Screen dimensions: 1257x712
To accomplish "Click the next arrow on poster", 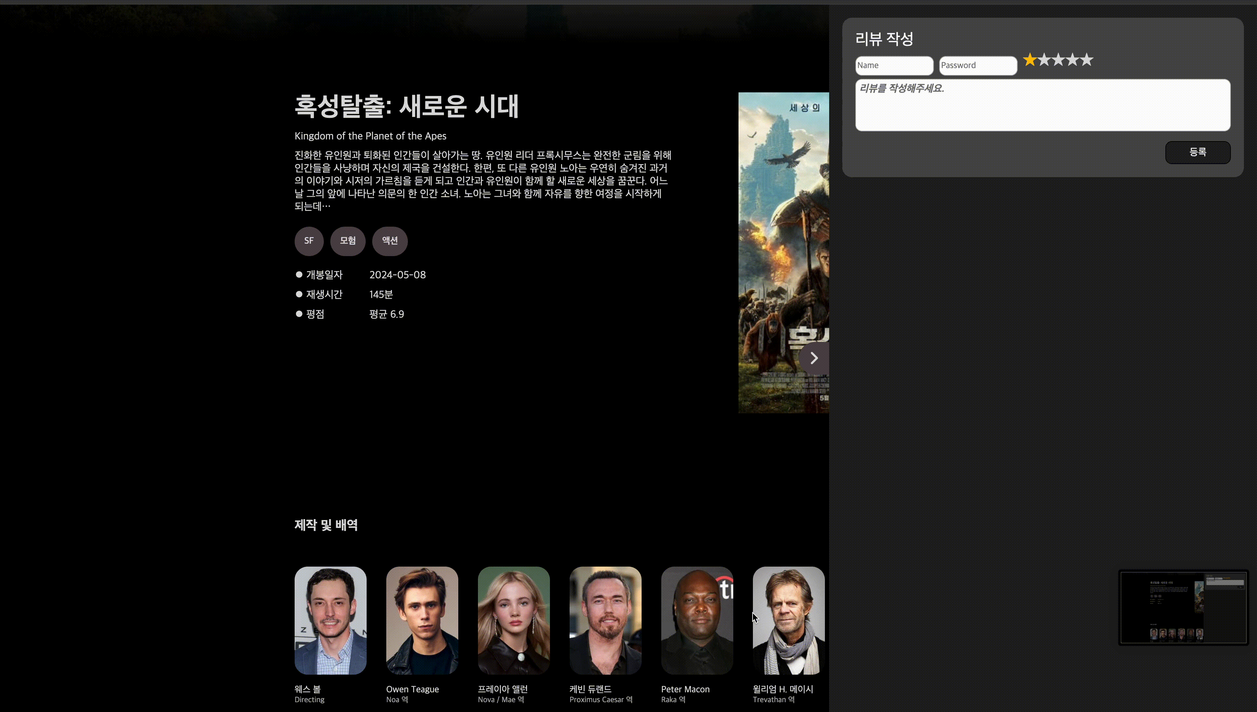I will 813,358.
